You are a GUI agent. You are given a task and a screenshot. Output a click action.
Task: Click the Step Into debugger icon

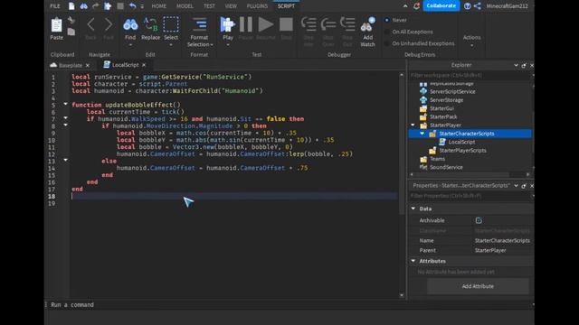coord(308,24)
